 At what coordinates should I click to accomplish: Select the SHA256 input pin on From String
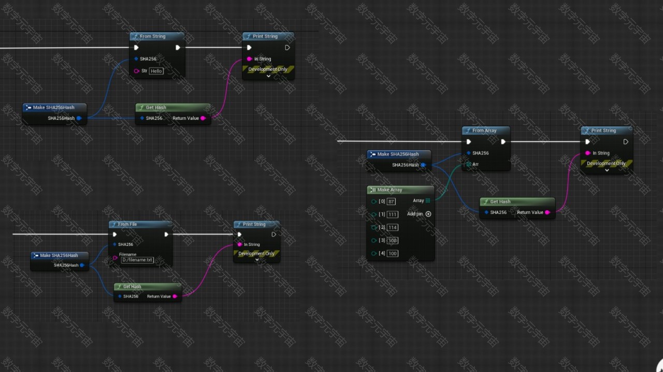[136, 59]
